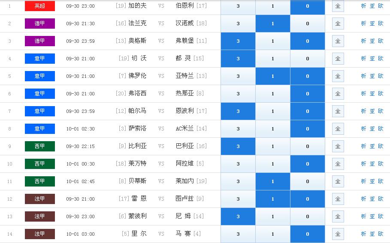Screen dimensions: 390x243
Task: Toggle draw 1 for 里尔 vs 马赛
Action: pyautogui.click(x=273, y=234)
